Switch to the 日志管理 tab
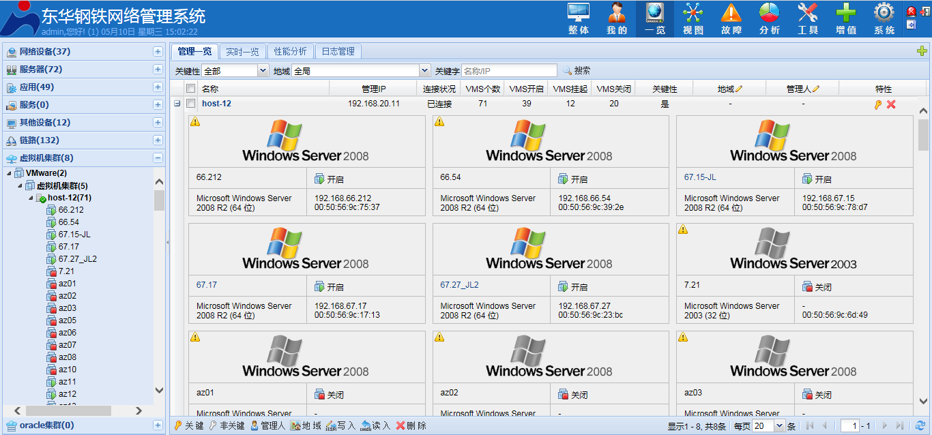Viewport: 932px width, 435px height. (338, 51)
